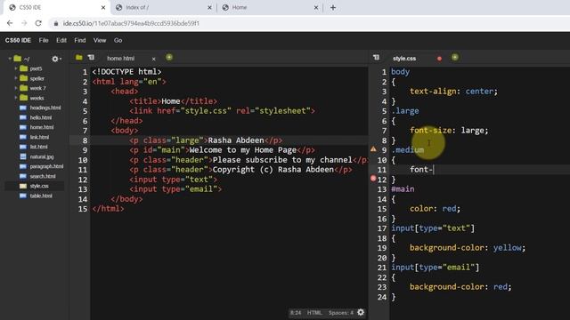Screen dimensions: 570x320
Task: Open the View menu
Action: coord(100,40)
